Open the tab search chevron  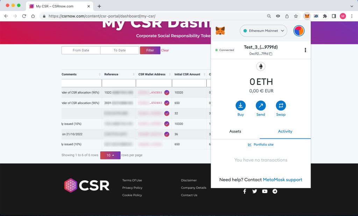(352, 6)
